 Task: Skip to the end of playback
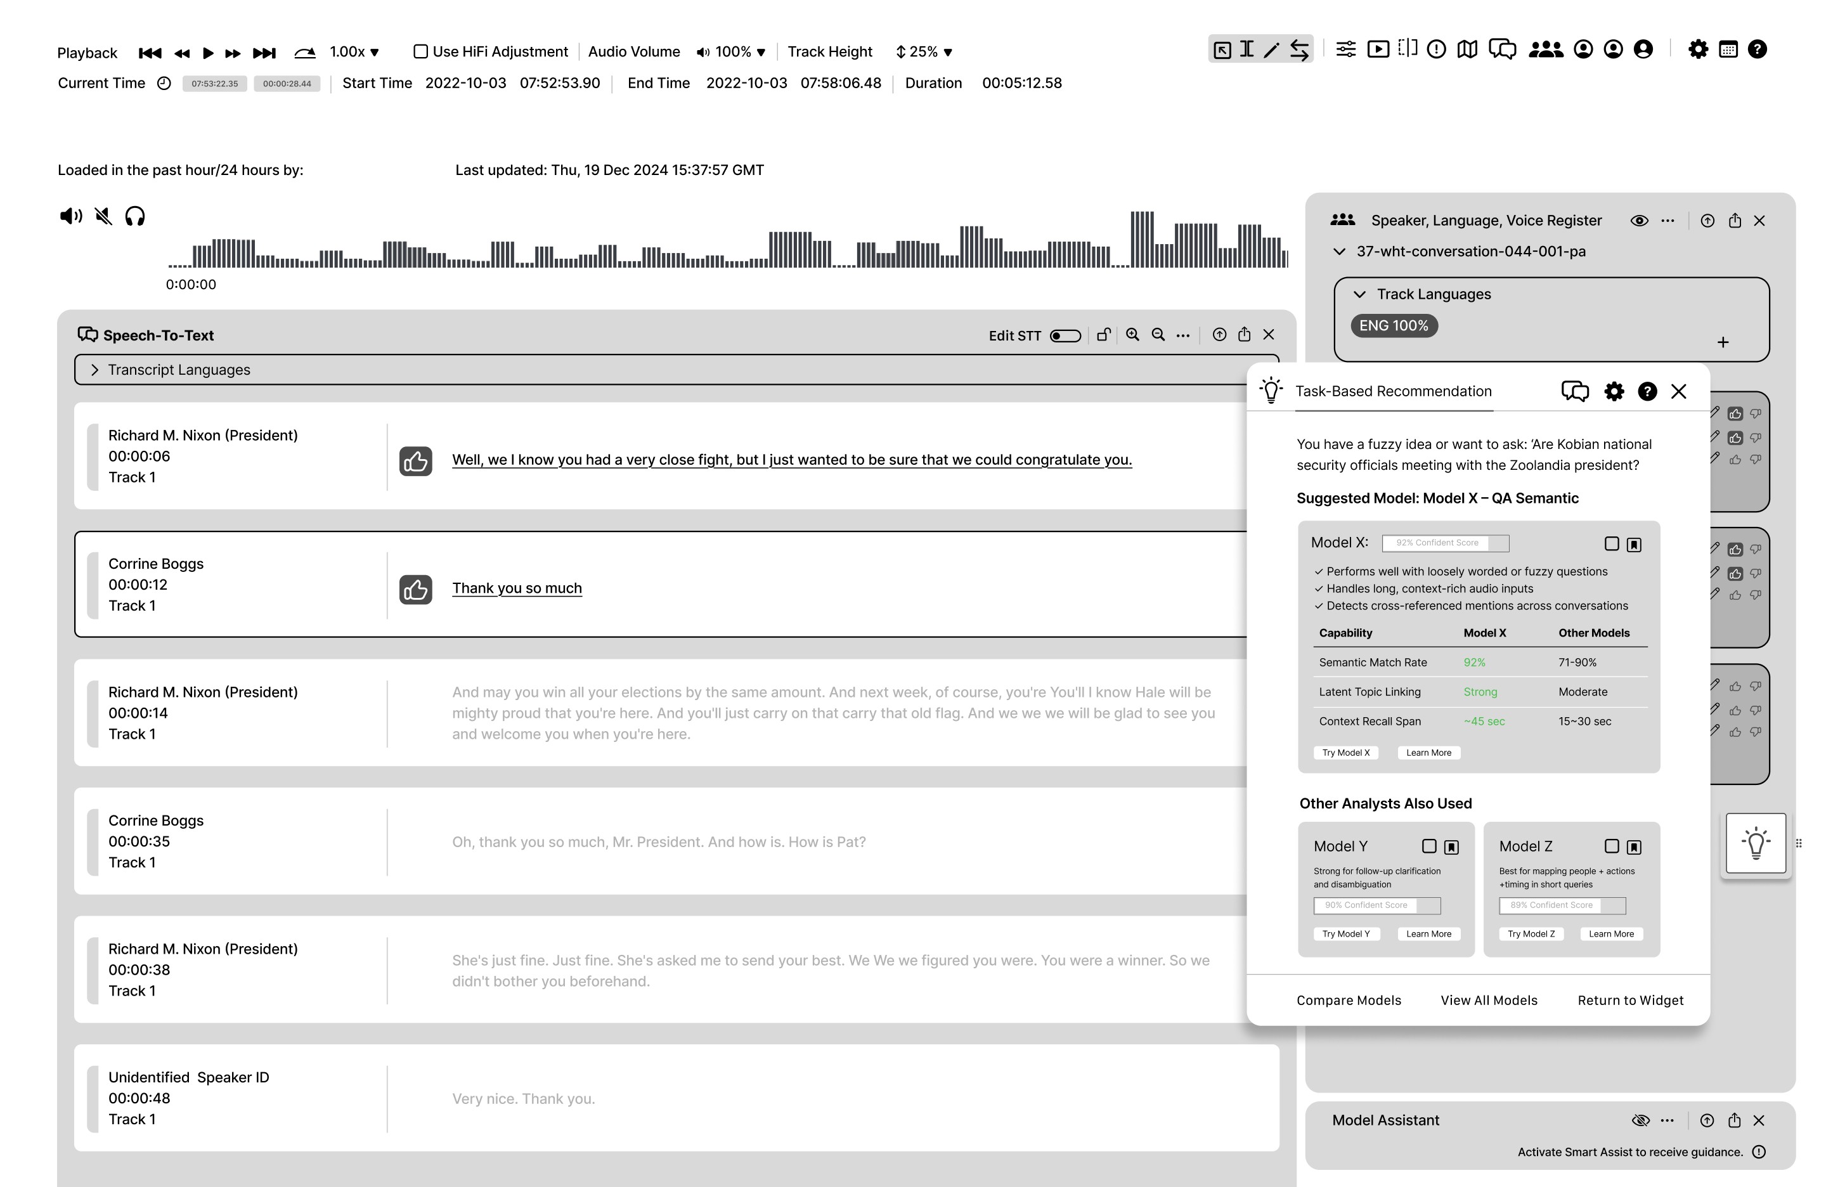(x=264, y=52)
